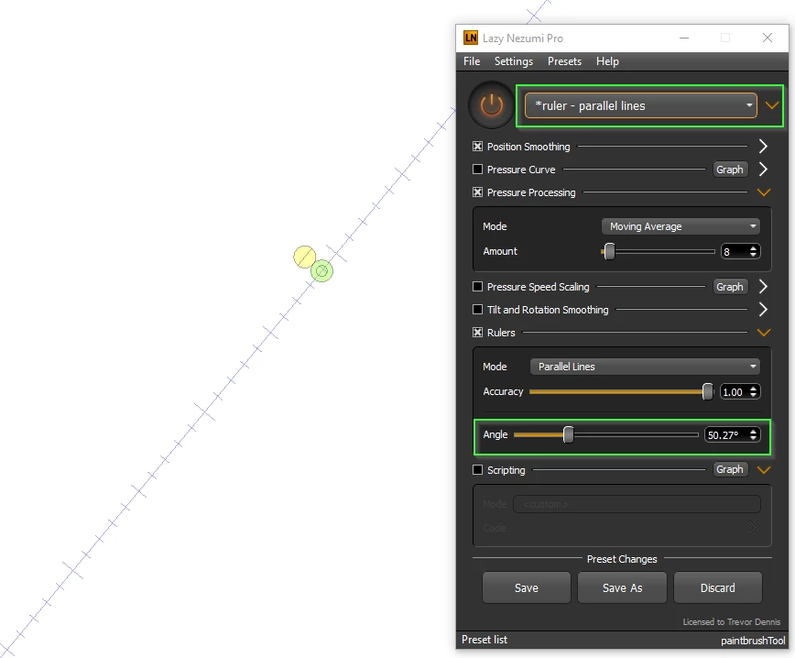Toggle the orange power button

[x=491, y=105]
